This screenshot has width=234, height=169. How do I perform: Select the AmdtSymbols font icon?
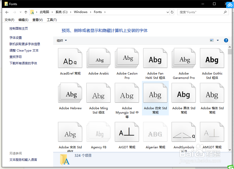[184, 132]
